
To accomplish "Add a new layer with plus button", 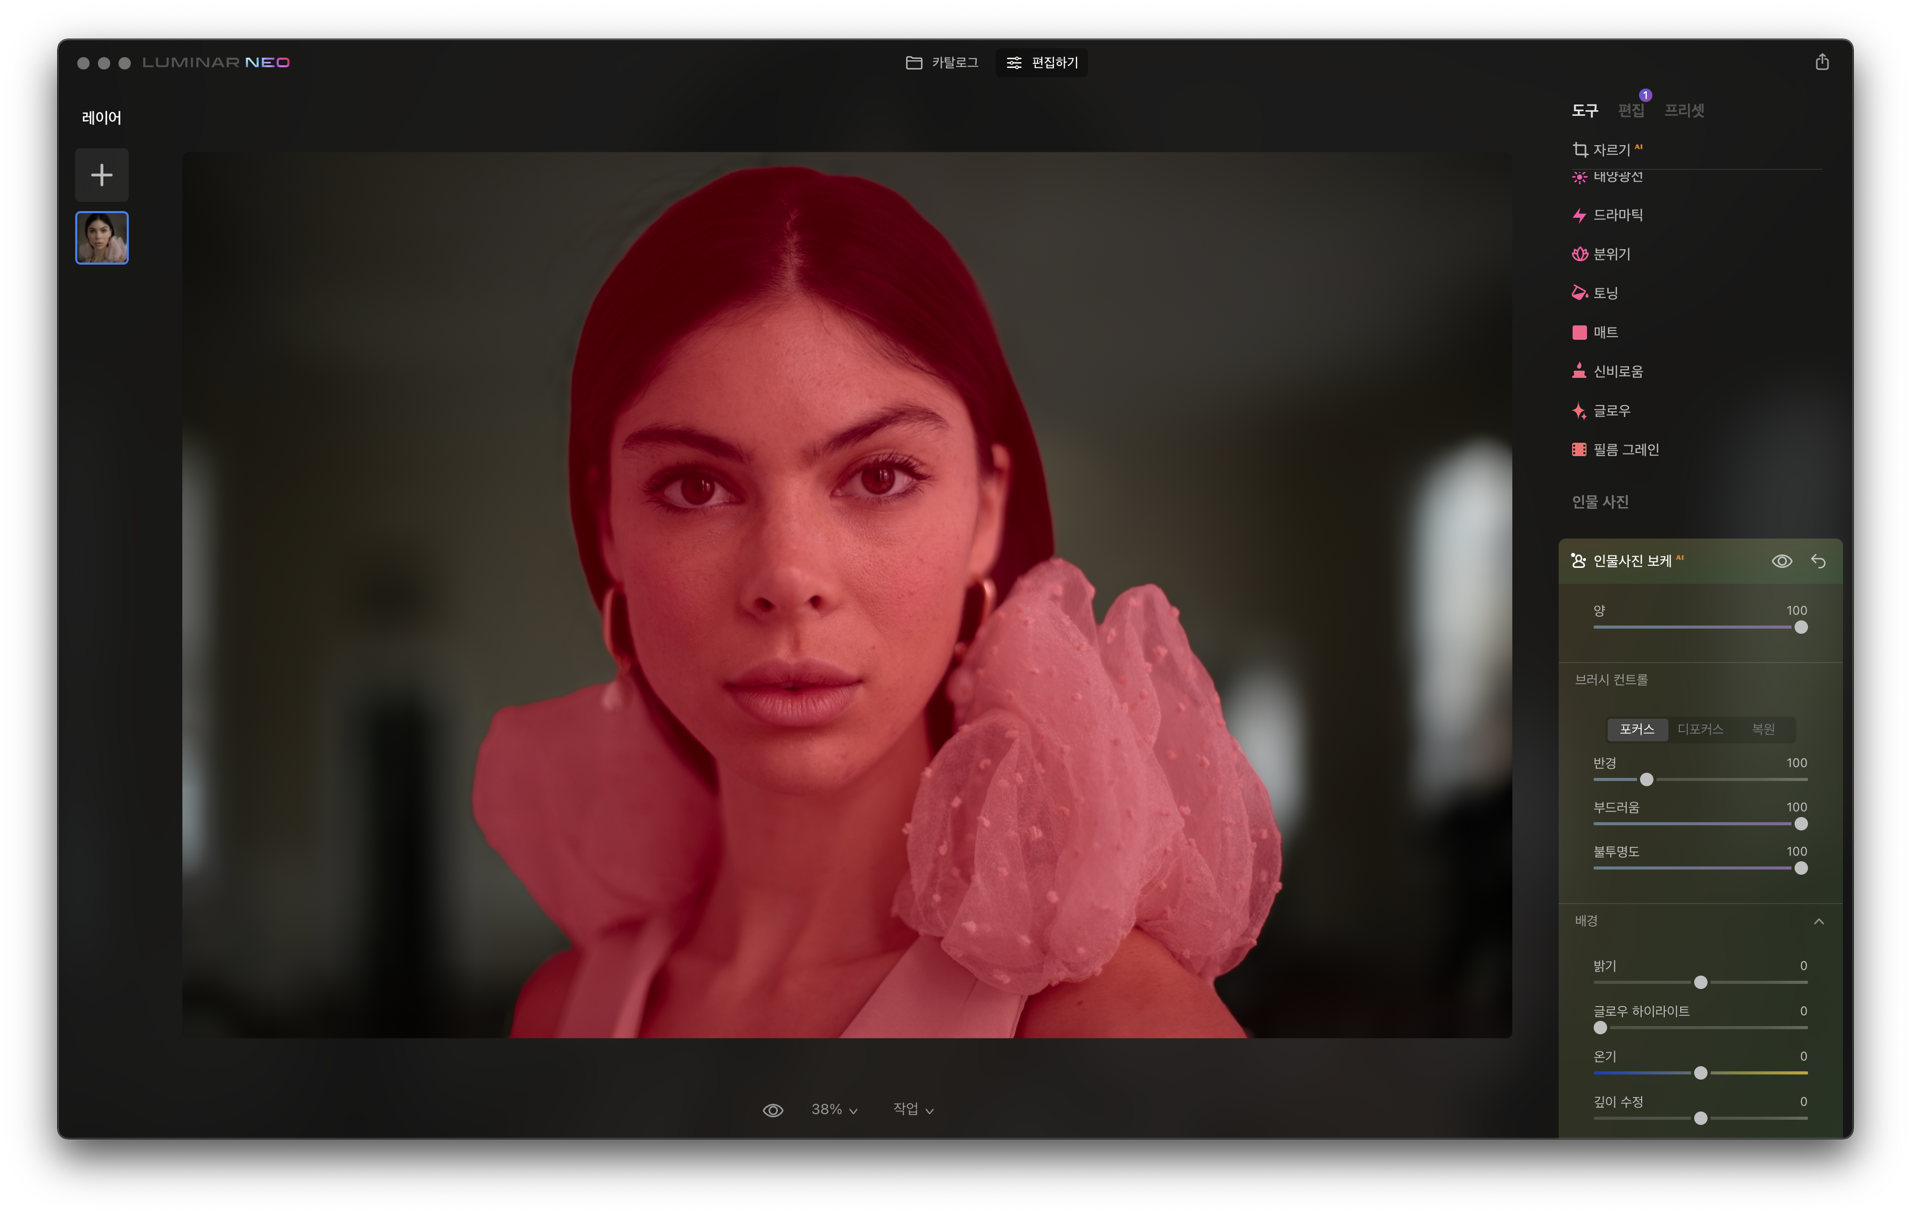I will click(101, 175).
